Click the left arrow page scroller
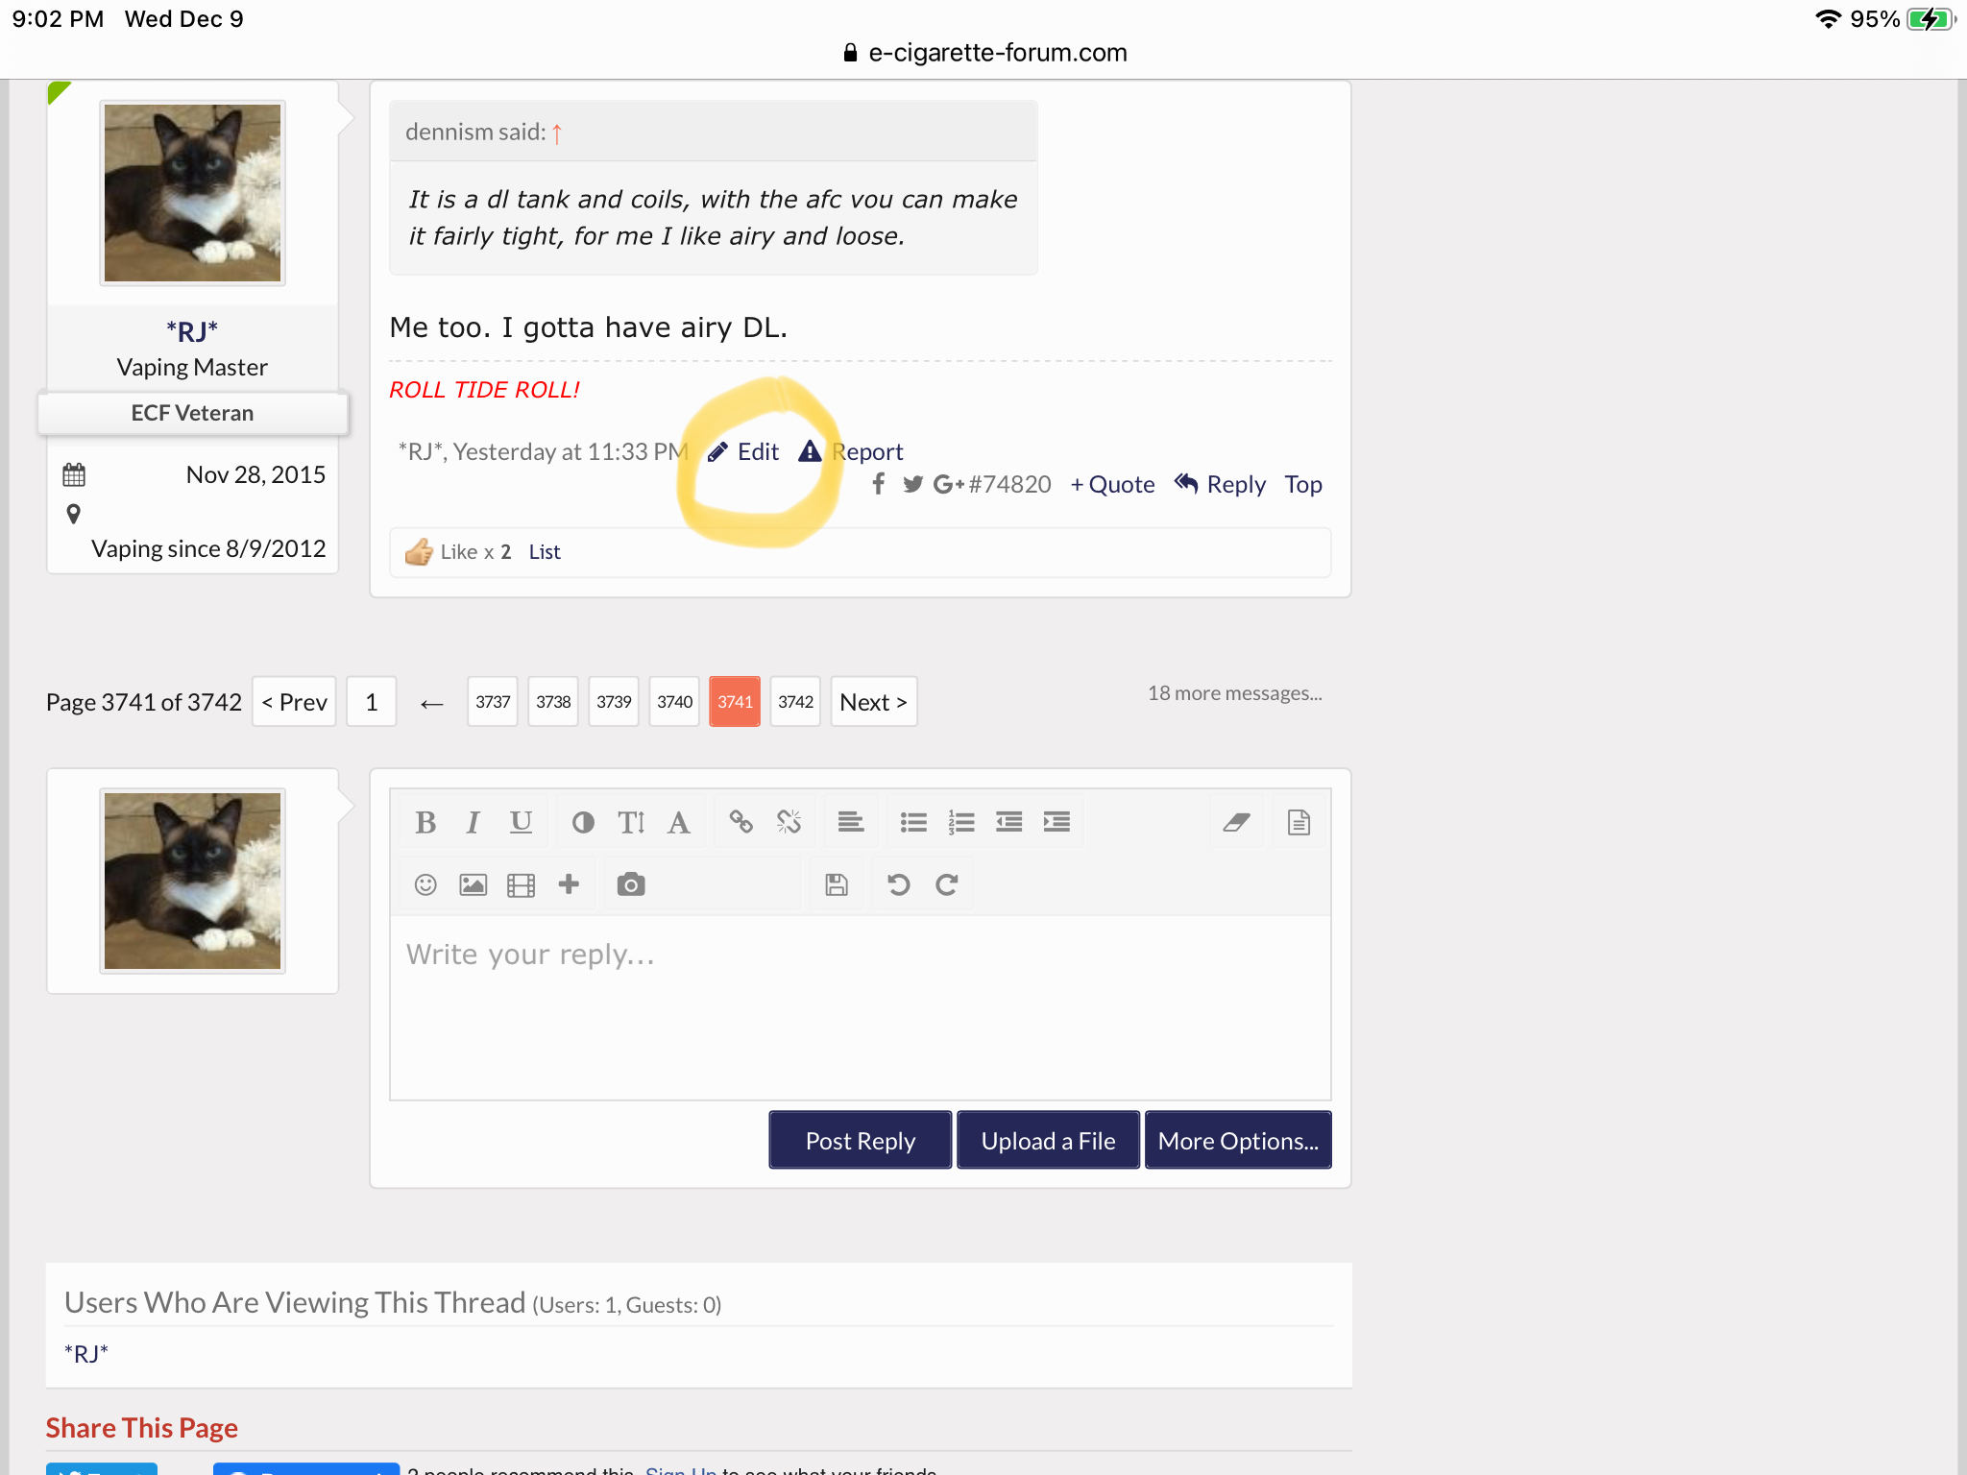This screenshot has width=1967, height=1475. coord(432,704)
